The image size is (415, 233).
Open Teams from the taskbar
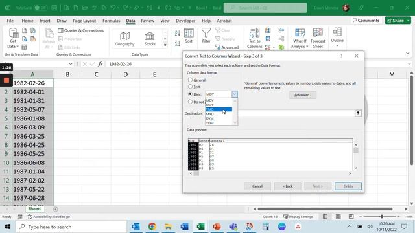click(233, 227)
